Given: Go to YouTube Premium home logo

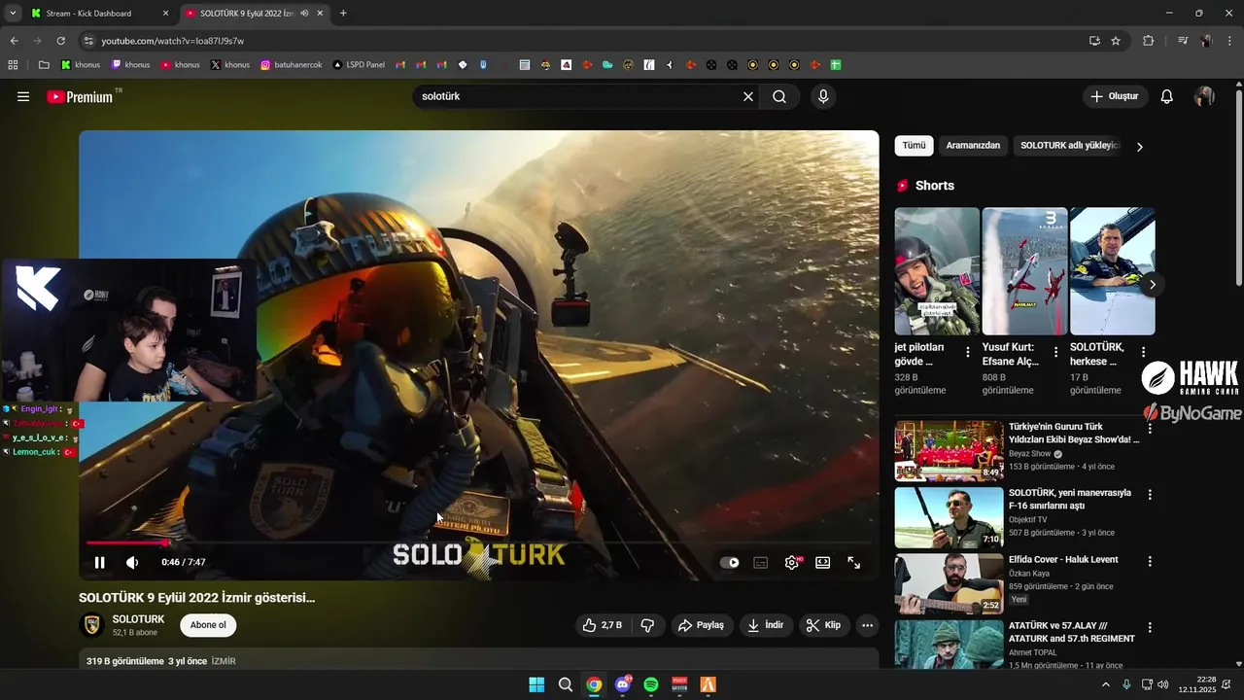Looking at the screenshot, I should 81,96.
